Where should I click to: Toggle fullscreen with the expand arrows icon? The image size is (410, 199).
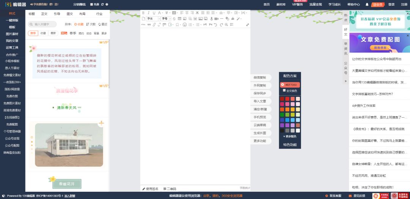pos(248,25)
